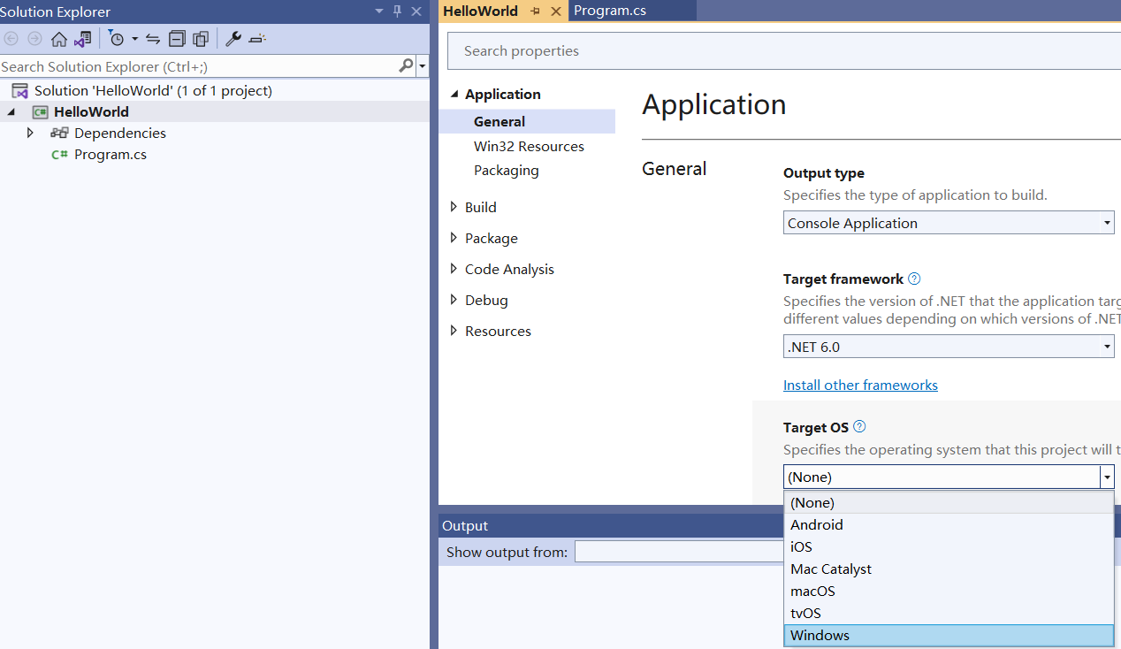Close the Solution Explorer panel
The width and height of the screenshot is (1121, 649).
pyautogui.click(x=416, y=11)
